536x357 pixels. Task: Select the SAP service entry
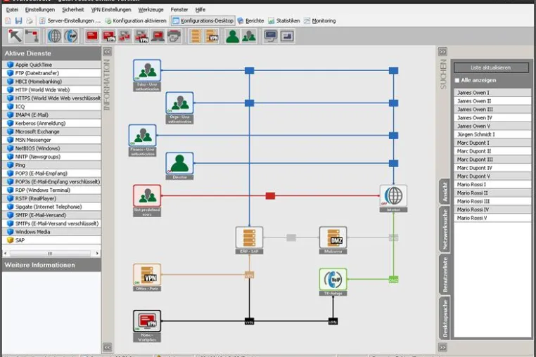point(51,240)
